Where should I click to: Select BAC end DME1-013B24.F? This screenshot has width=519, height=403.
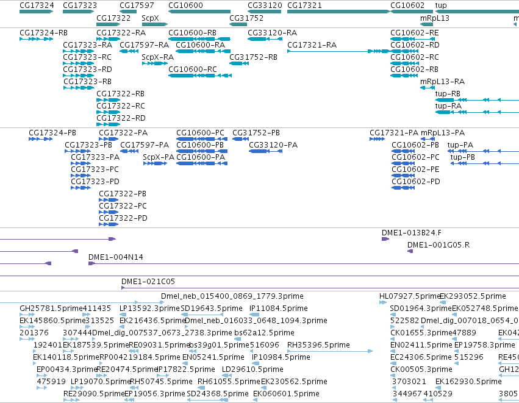[385, 239]
